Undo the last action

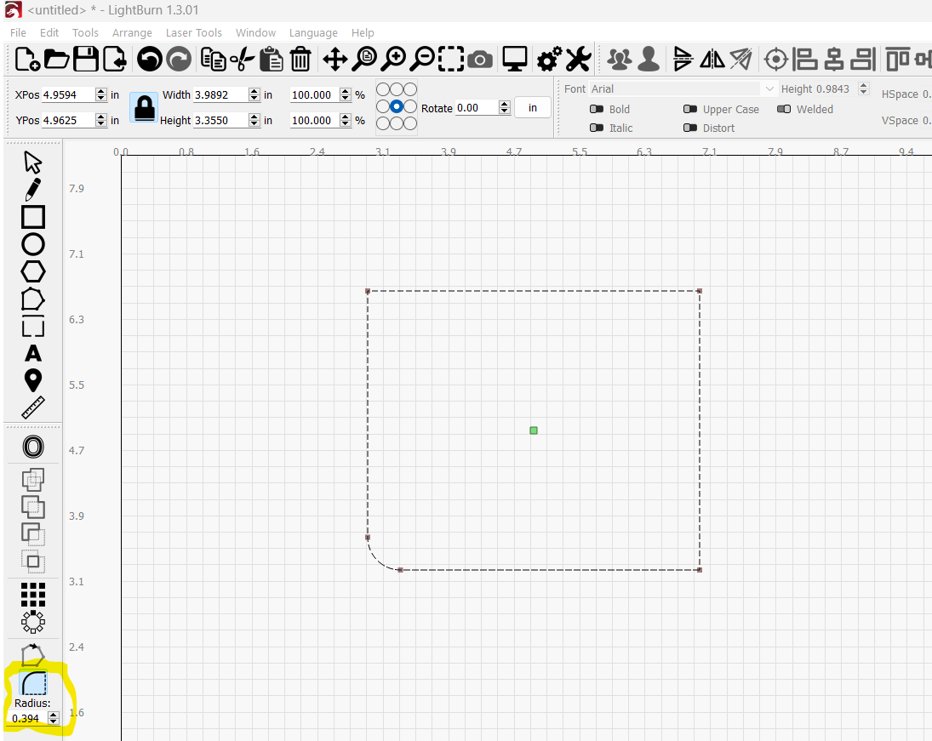click(x=149, y=59)
